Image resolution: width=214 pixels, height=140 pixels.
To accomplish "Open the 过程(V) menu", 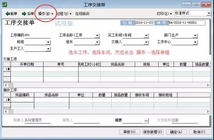I will coord(64,13).
